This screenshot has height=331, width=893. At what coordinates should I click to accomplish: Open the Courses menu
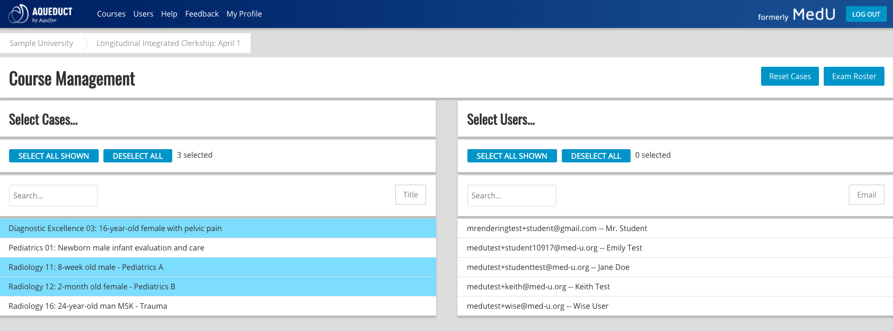pyautogui.click(x=111, y=14)
